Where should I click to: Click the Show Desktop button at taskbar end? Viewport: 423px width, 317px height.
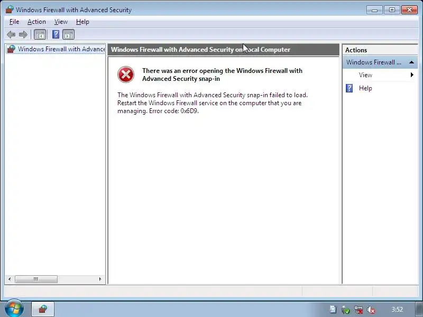pos(419,309)
